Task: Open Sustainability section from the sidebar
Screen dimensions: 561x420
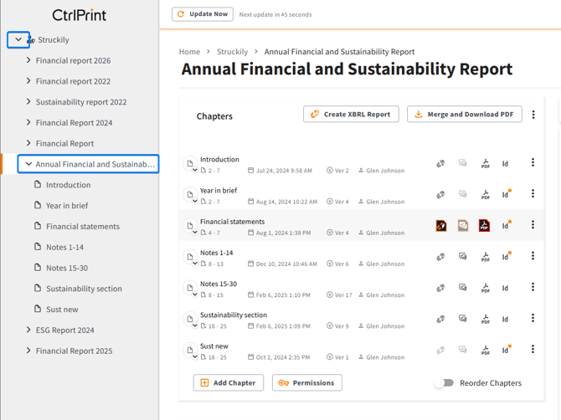Action: point(84,289)
